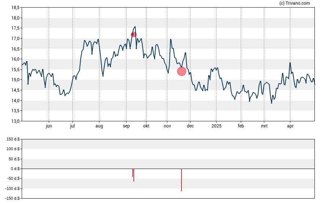Image resolution: width=321 pixels, height=204 pixels.
Task: Click the '18,5' price axis label
Action: coord(15,8)
